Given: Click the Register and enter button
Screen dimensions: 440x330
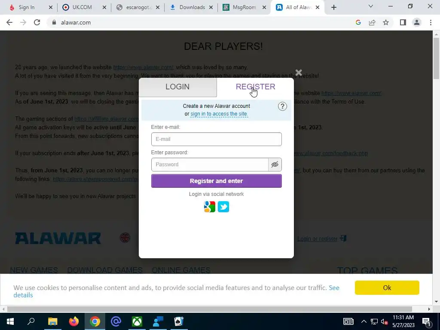Looking at the screenshot, I should [217, 181].
